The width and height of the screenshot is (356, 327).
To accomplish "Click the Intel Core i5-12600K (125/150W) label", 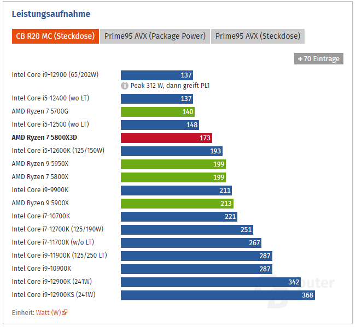I will click(x=58, y=151).
